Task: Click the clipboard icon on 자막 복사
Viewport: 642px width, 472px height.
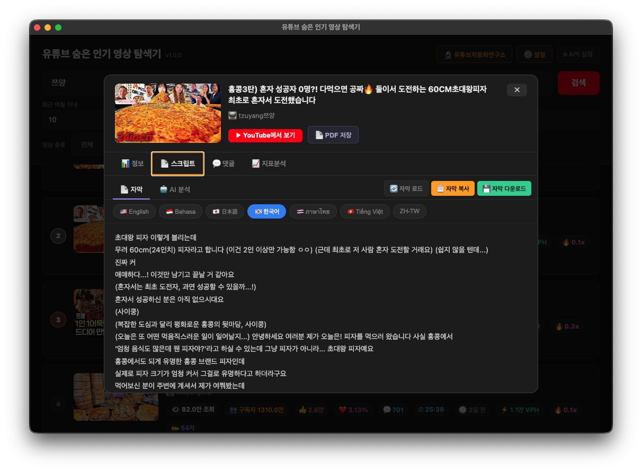Action: [440, 188]
